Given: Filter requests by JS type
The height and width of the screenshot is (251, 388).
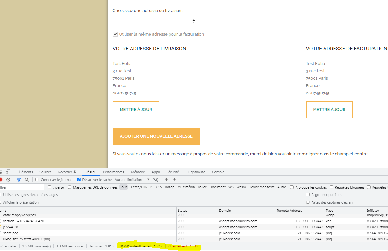Looking at the screenshot, I should tap(152, 187).
